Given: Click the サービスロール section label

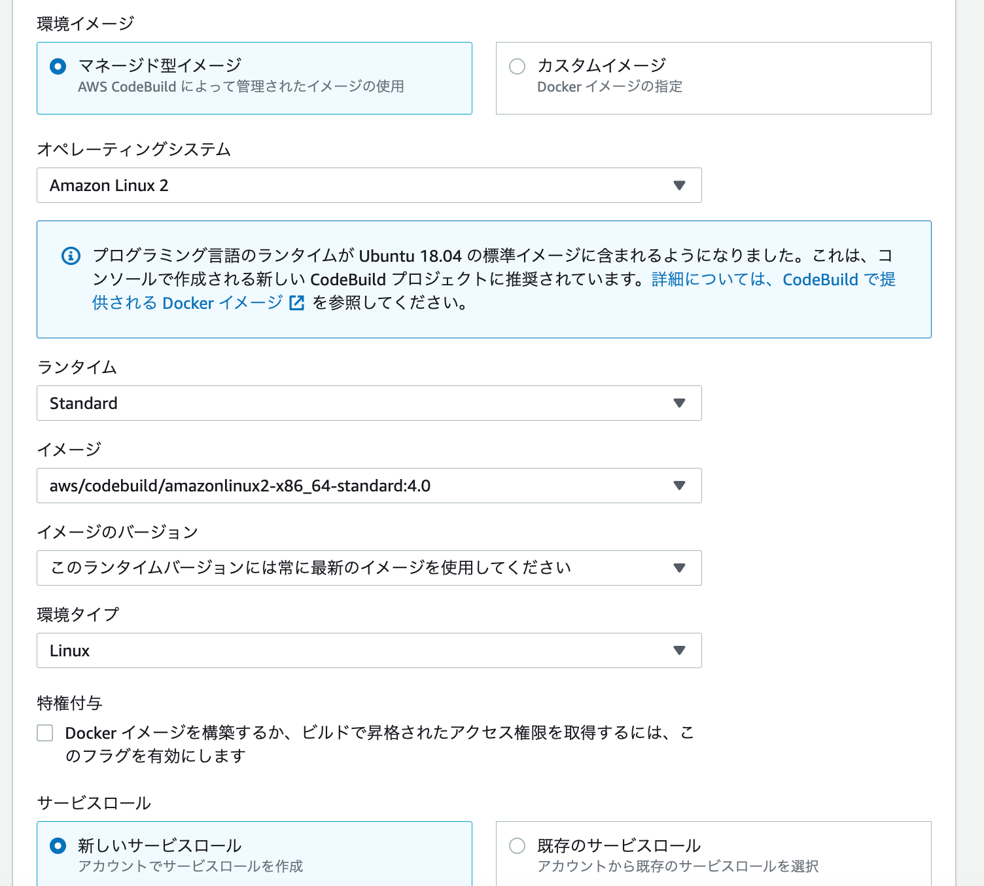Looking at the screenshot, I should pos(94,803).
